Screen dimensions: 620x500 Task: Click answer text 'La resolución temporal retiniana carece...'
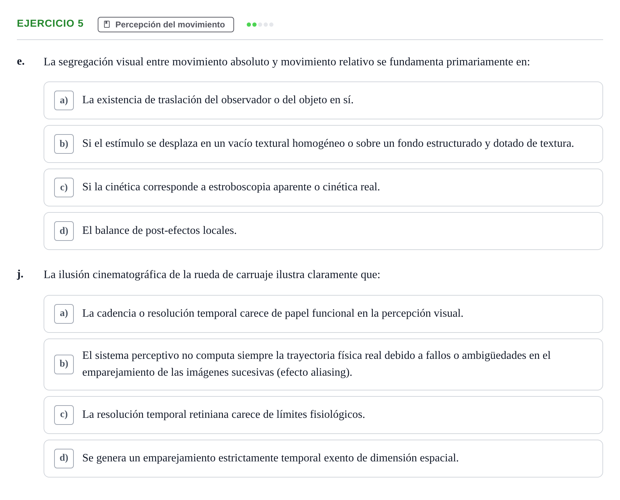pos(224,414)
